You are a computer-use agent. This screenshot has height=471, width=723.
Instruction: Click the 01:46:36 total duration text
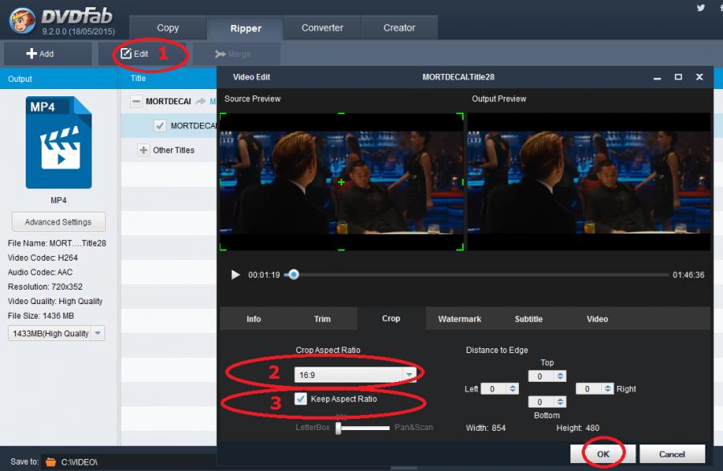[688, 275]
